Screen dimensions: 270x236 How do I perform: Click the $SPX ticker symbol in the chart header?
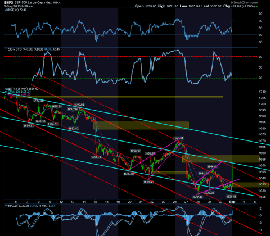tap(8, 3)
